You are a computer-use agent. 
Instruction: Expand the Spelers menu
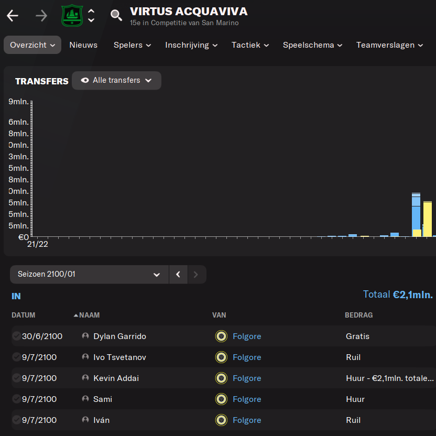point(132,45)
